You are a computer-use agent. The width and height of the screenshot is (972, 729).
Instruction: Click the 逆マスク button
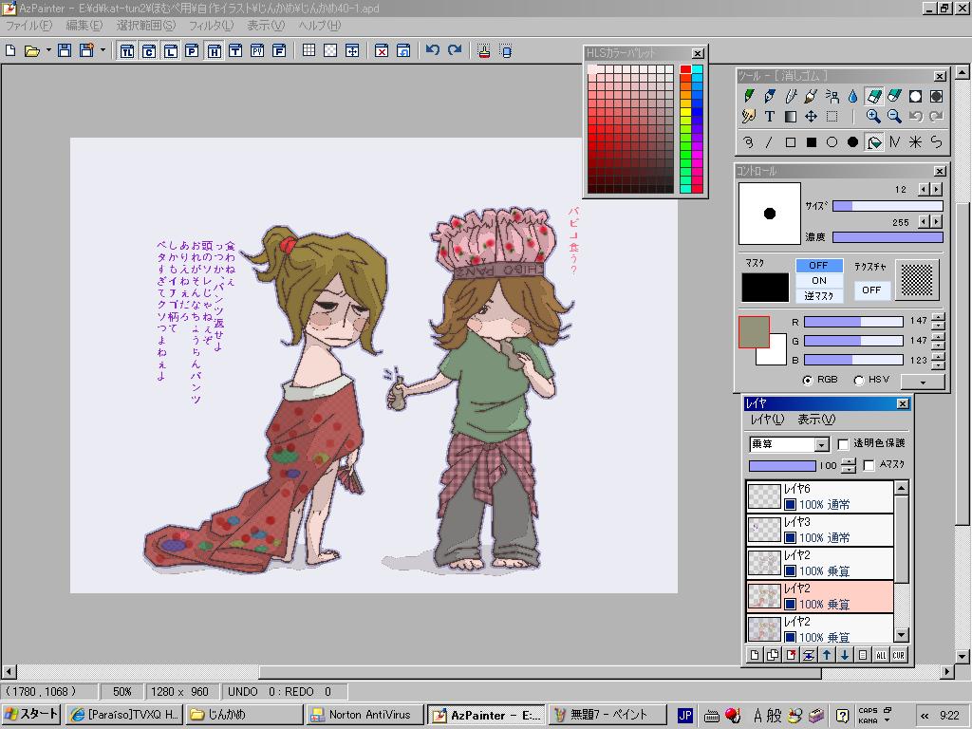point(818,295)
